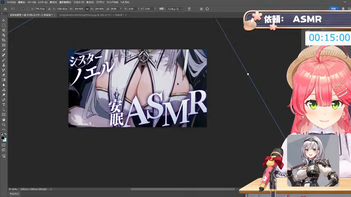Screen dimensions: 351x197
Task: Toggle relative positioning triangle between X and Y
Action: click(x=49, y=9)
